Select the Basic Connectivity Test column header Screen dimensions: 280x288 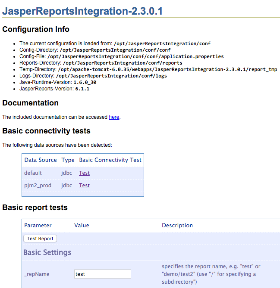pyautogui.click(x=110, y=160)
